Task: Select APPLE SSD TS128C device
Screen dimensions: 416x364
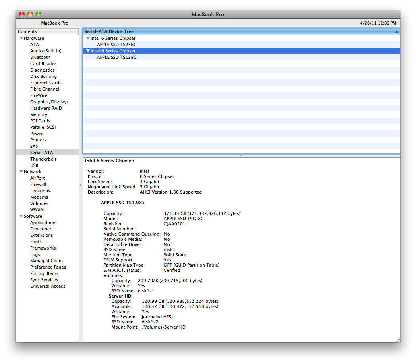Action: (117, 57)
